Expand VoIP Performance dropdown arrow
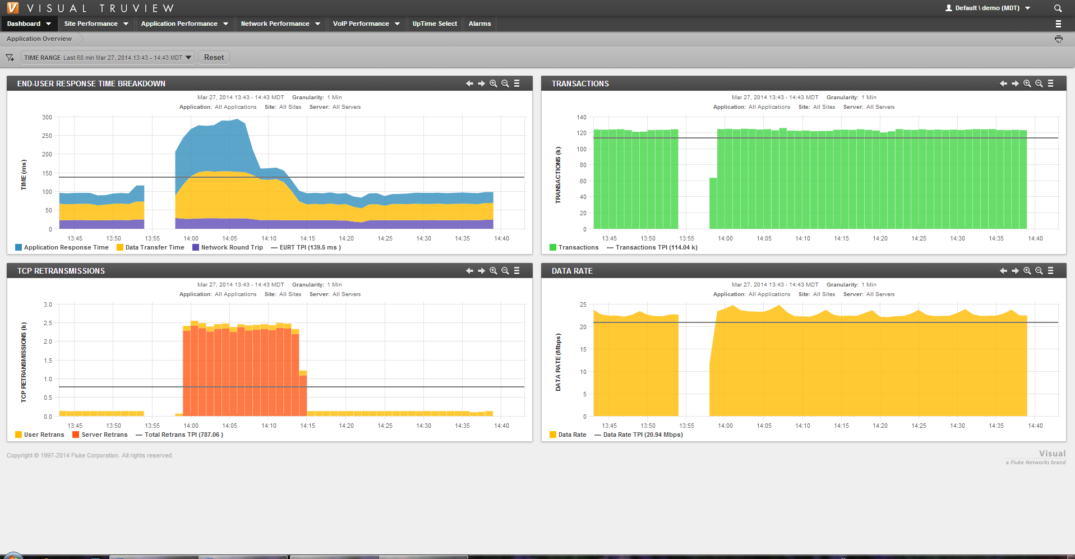The width and height of the screenshot is (1075, 559). tap(397, 24)
